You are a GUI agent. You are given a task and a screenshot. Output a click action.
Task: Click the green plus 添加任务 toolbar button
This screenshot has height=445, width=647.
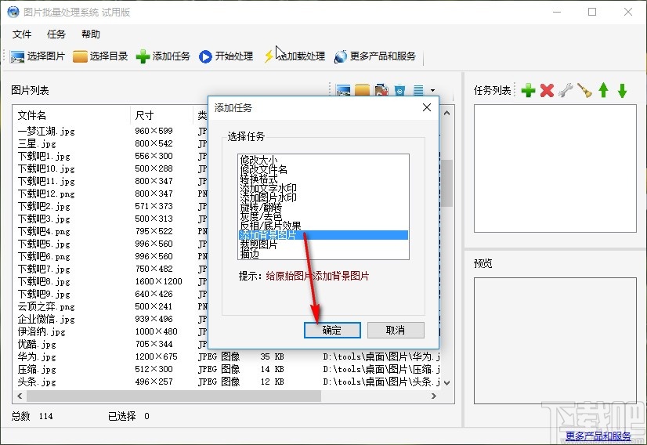coord(163,56)
